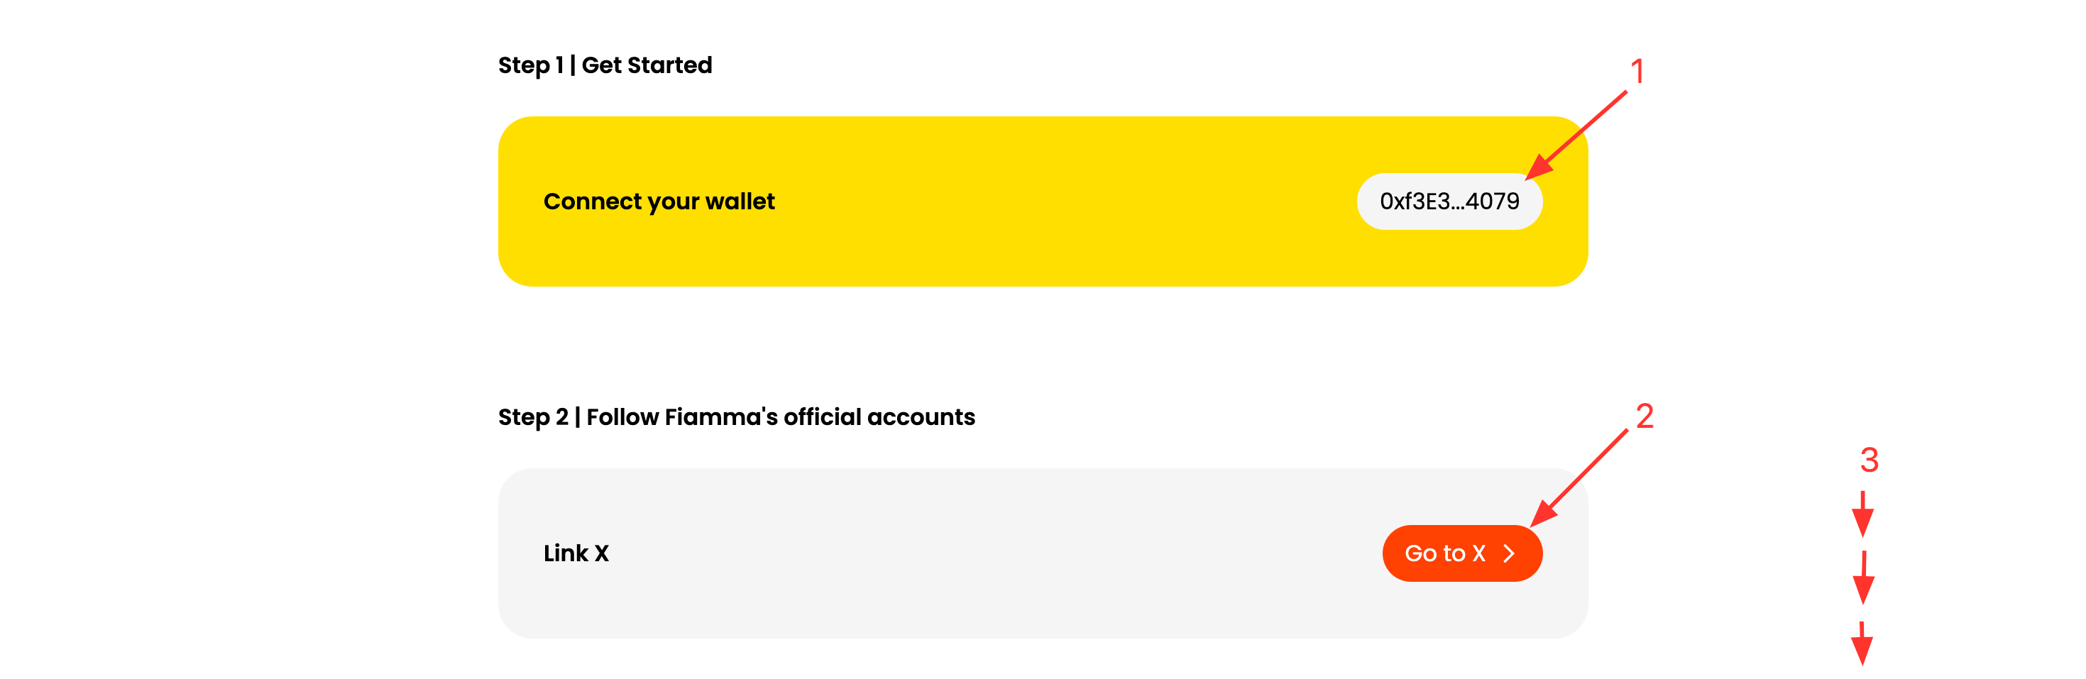Click the 0xf3E3...4079 wallet address button
The image size is (2086, 679).
(1449, 202)
